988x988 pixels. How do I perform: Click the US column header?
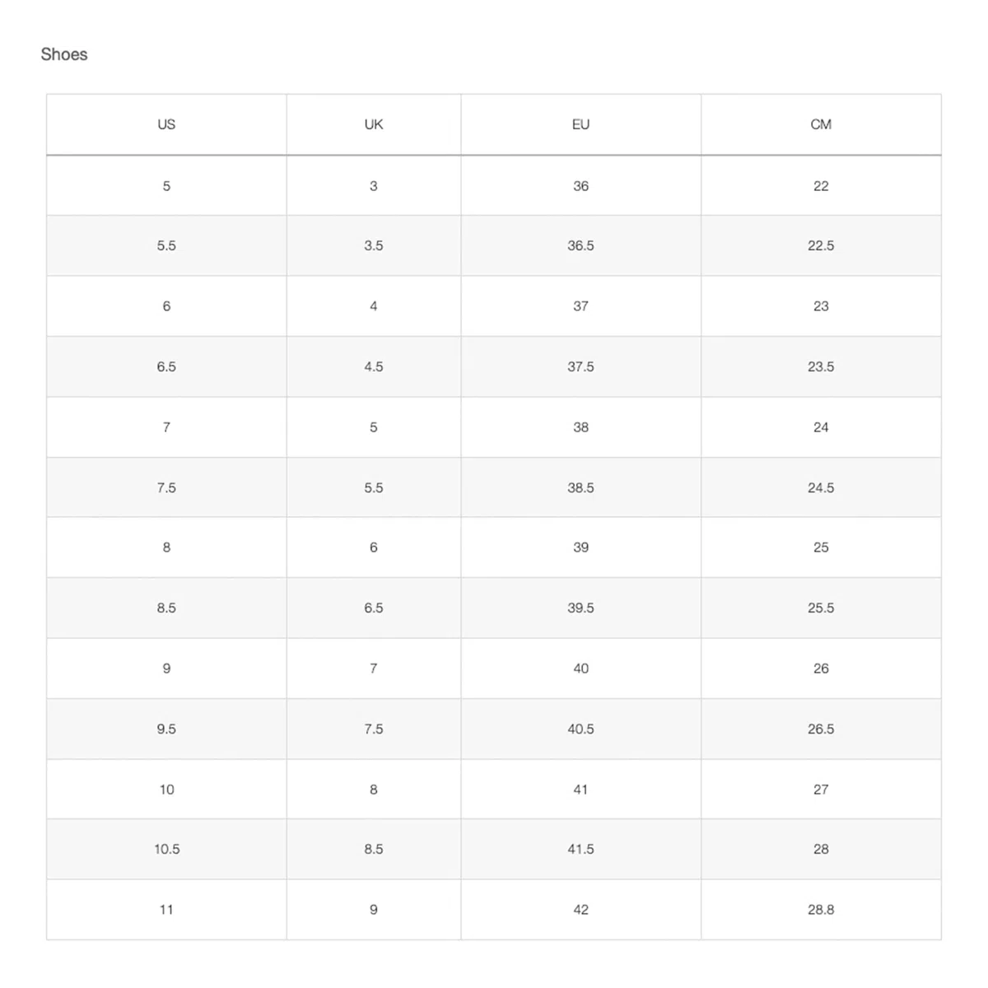(x=166, y=124)
